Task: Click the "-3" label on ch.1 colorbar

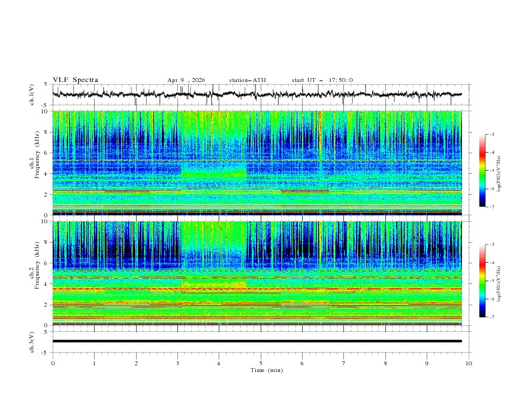Action: click(492, 134)
